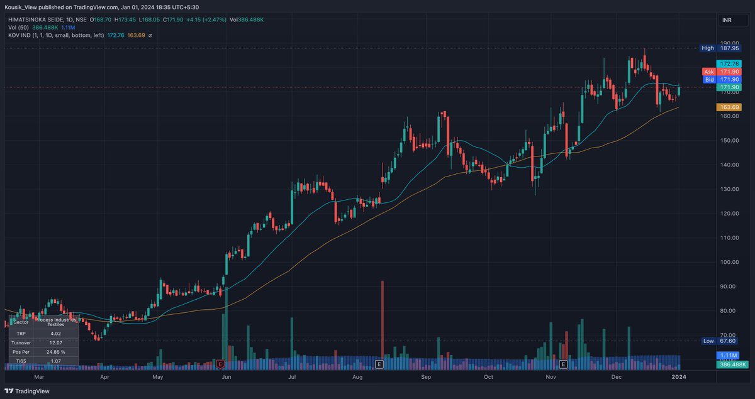Click the earnings E marker near June
755x399 pixels.
pos(220,364)
